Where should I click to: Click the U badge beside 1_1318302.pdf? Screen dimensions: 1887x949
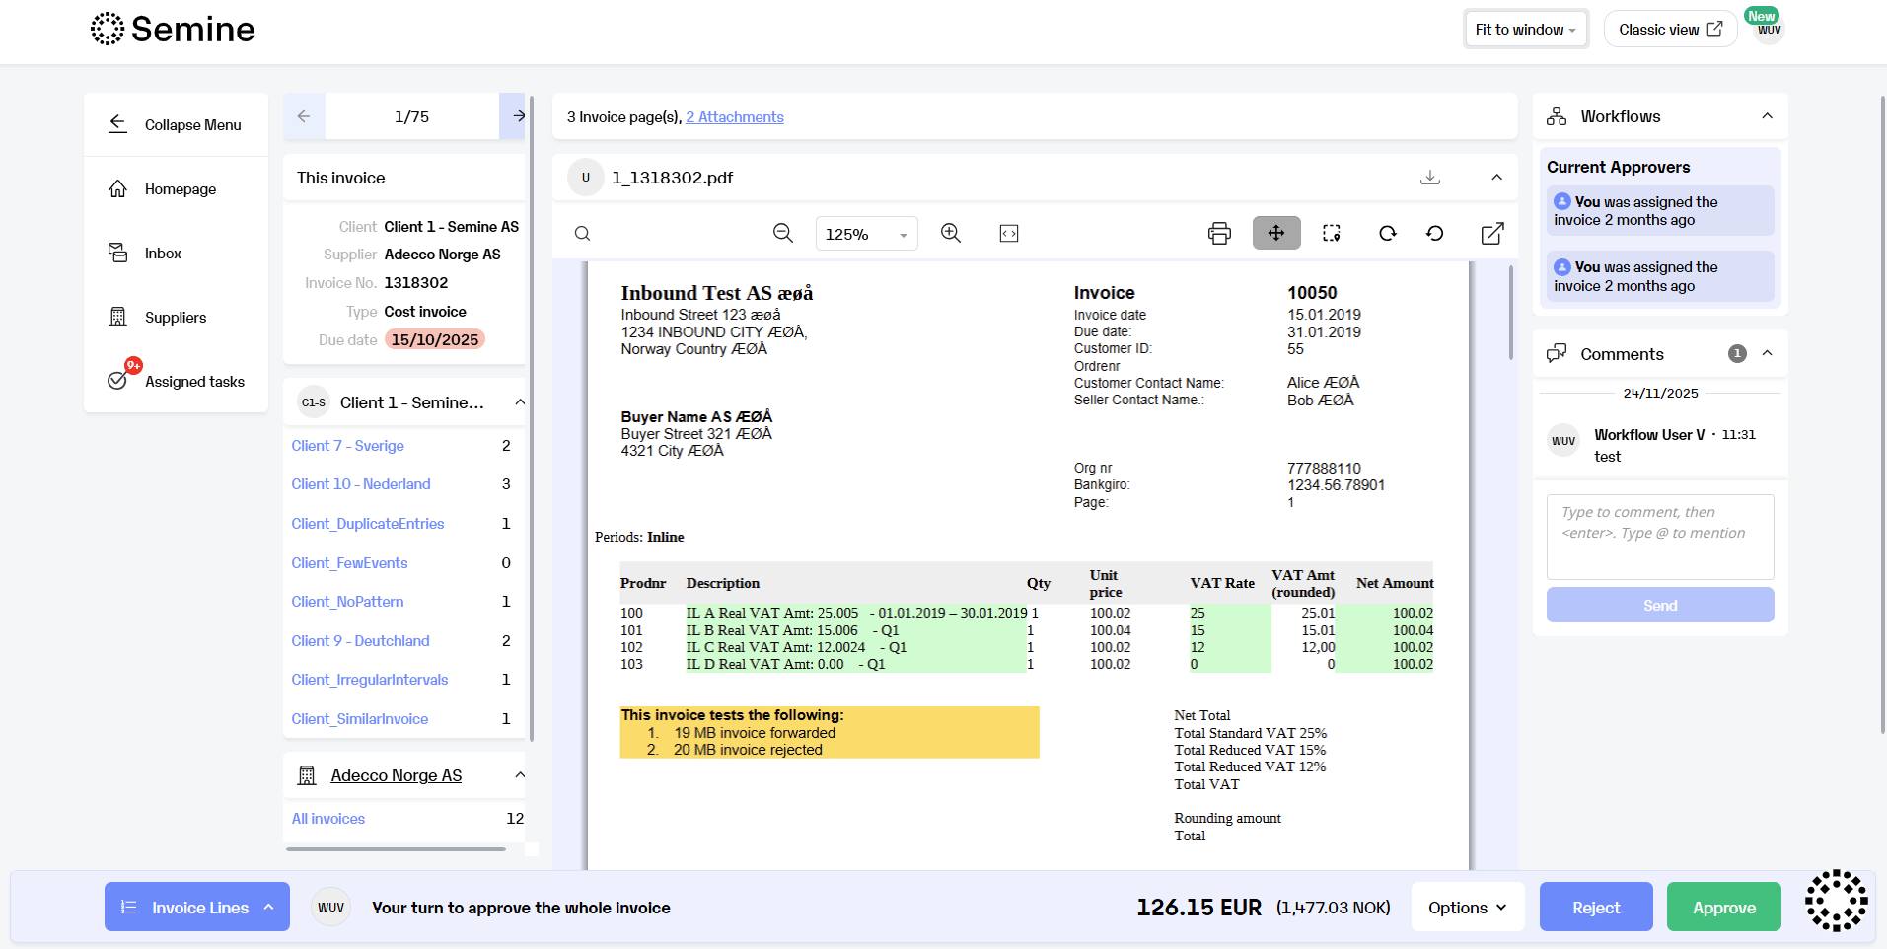[586, 178]
